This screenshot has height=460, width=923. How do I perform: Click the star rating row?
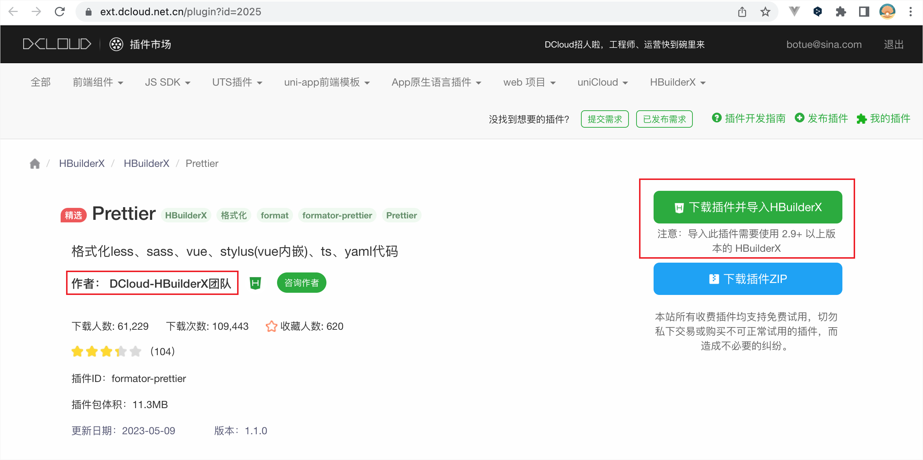pos(106,351)
